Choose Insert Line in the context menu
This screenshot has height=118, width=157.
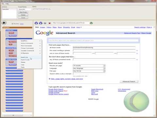[x=29, y=57]
